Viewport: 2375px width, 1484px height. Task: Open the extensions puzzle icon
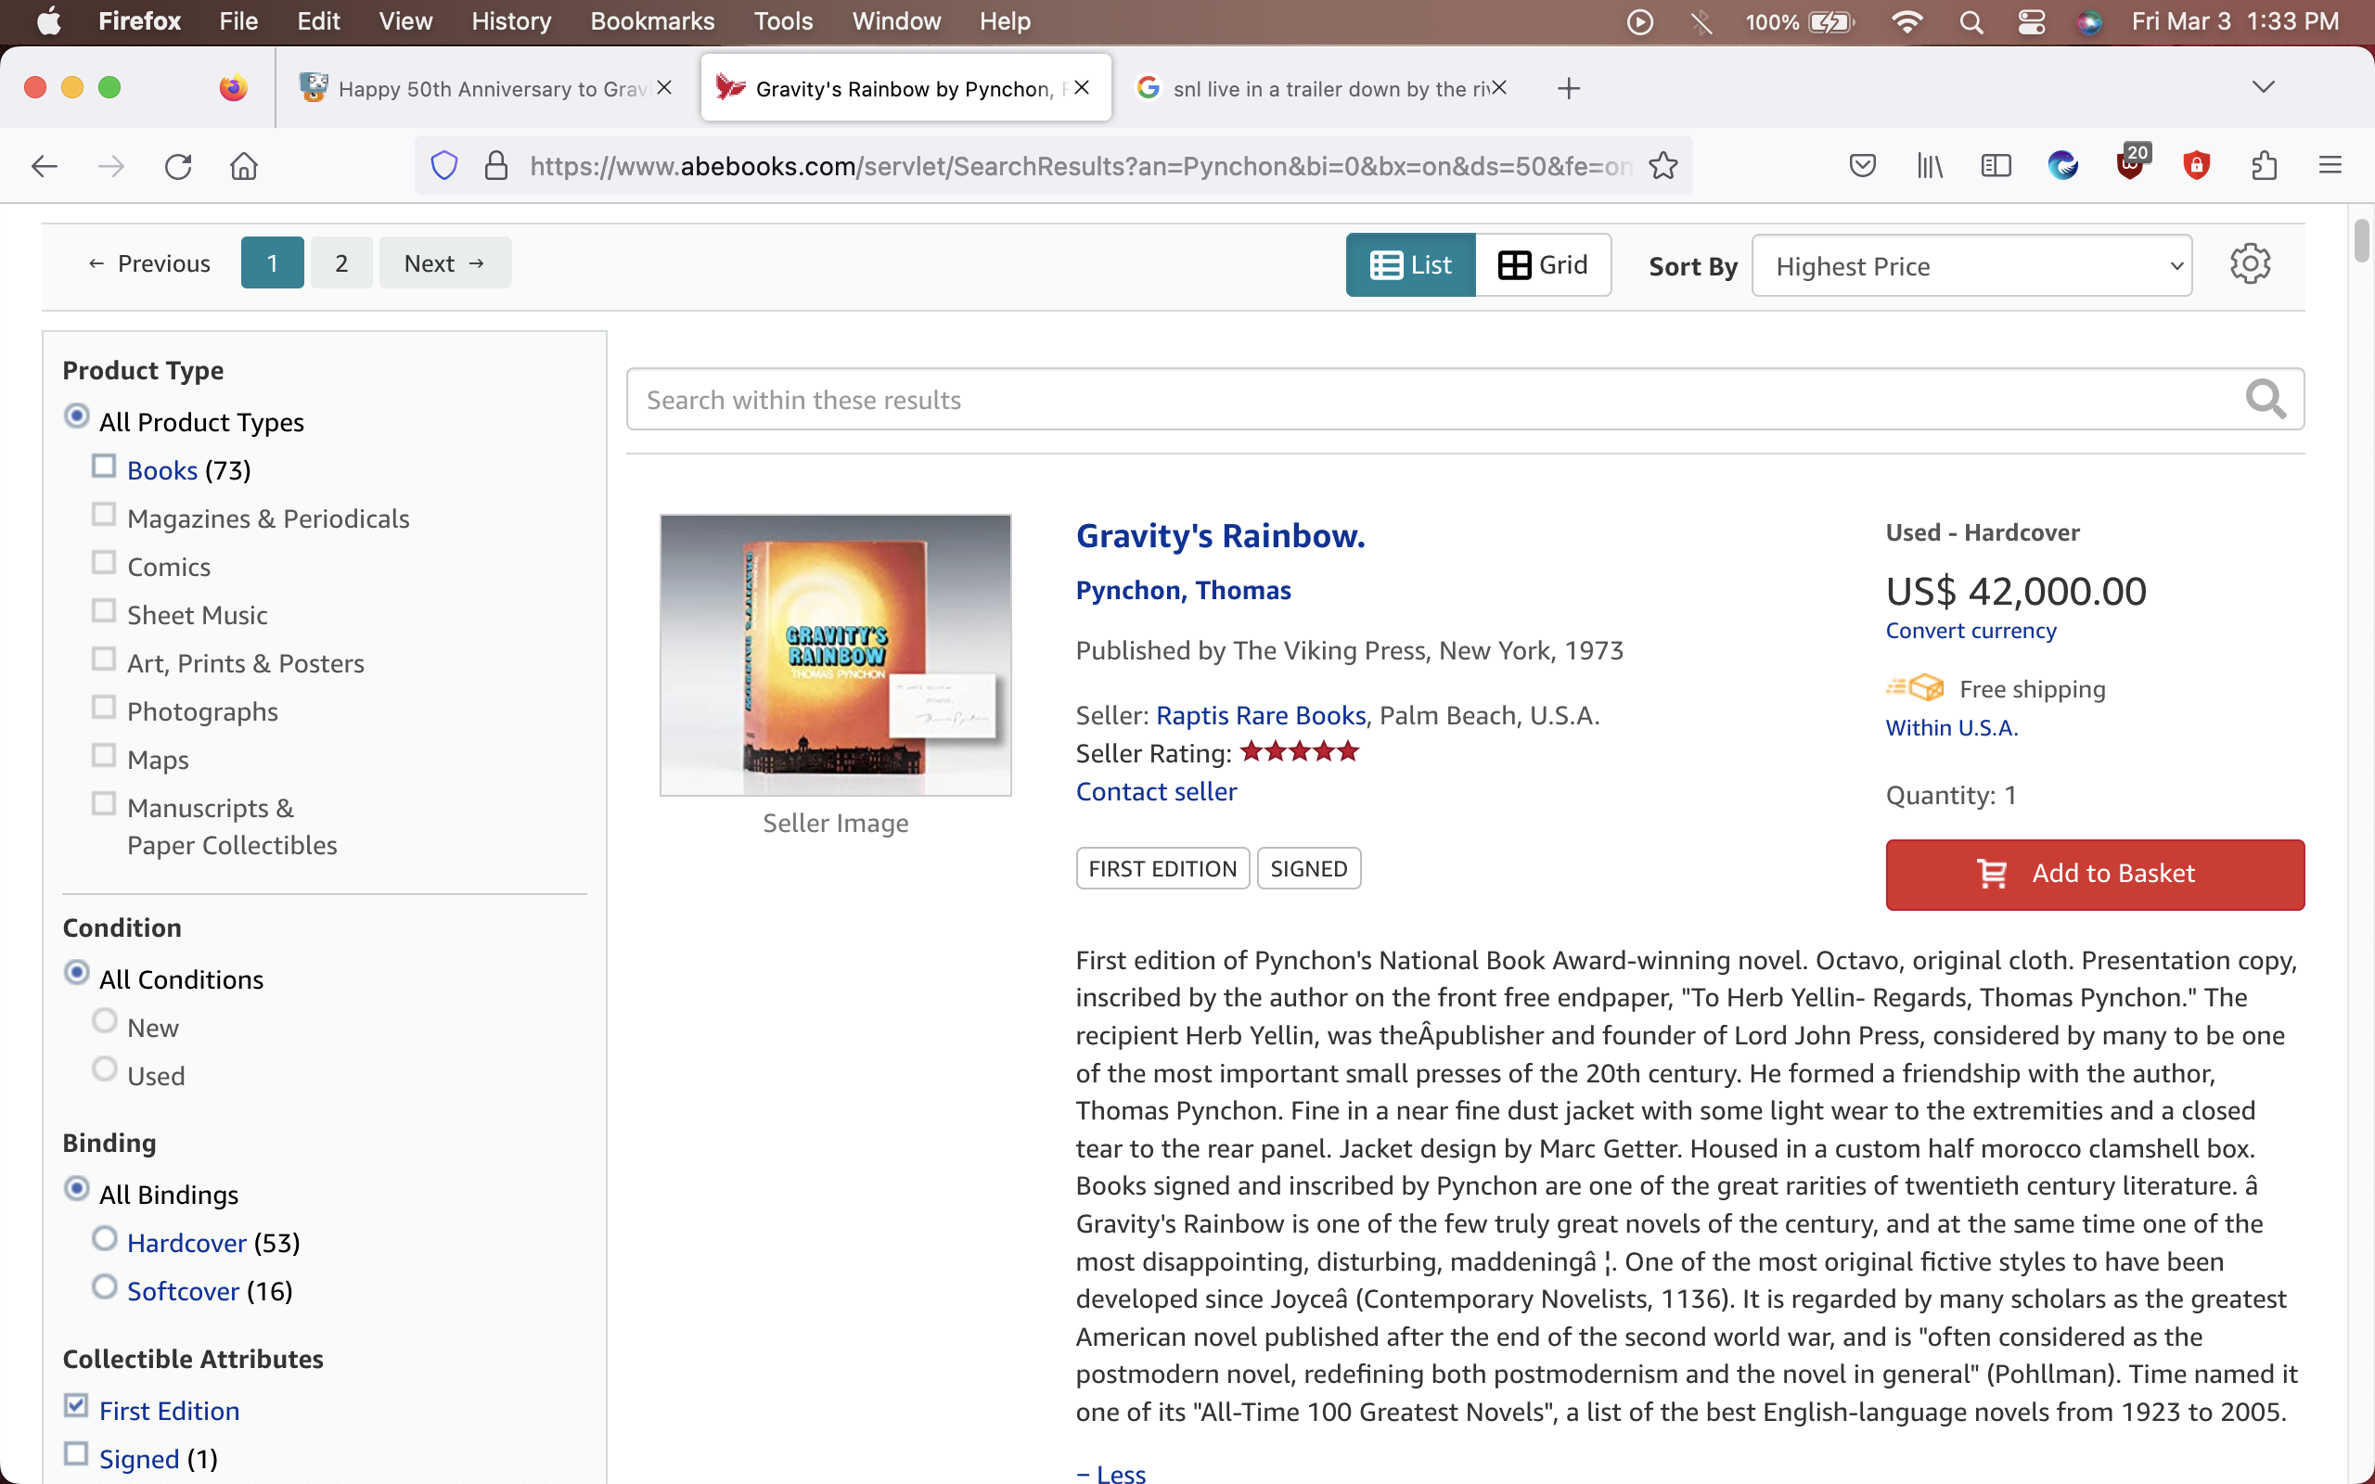[x=2263, y=166]
